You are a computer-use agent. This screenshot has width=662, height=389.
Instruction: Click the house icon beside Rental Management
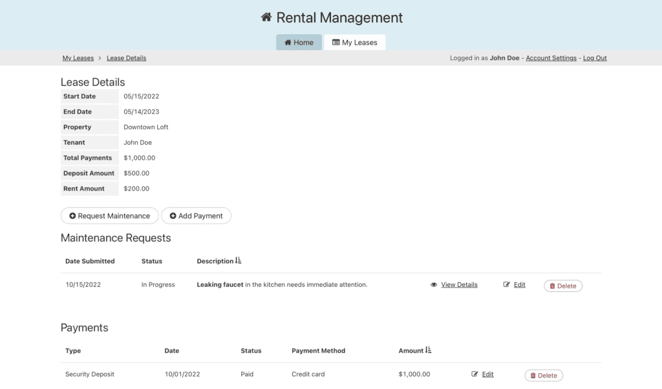(266, 17)
